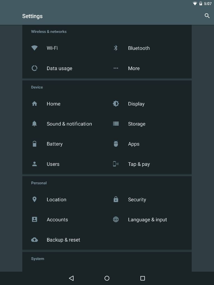Image resolution: width=214 pixels, height=285 pixels.
Task: Tap the Data usage circle icon
Action: pos(35,68)
